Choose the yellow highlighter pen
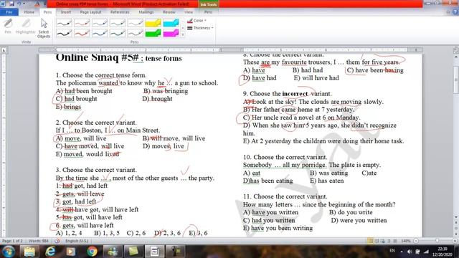This screenshot has height=258, width=459. click(x=153, y=23)
